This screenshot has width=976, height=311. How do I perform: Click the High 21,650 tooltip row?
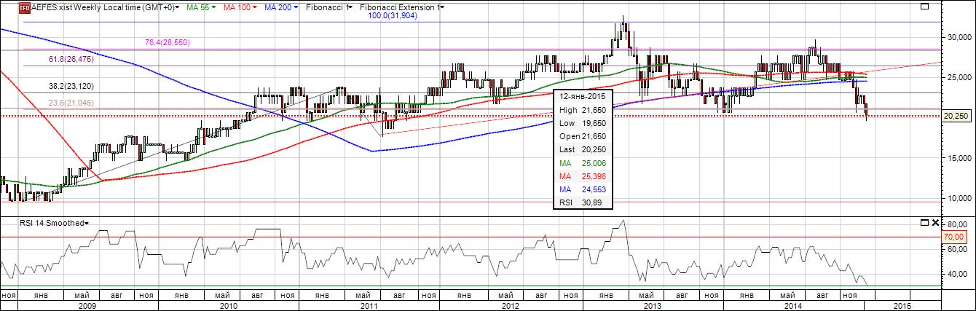click(x=583, y=109)
